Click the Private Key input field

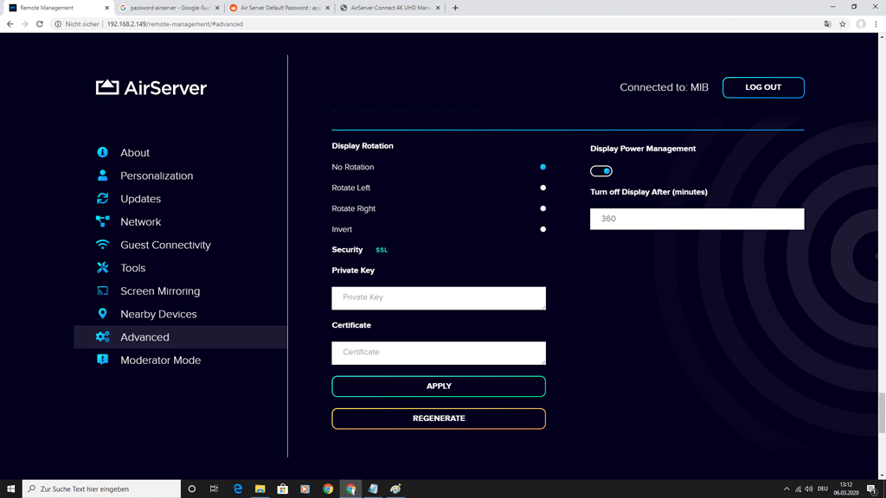click(439, 298)
